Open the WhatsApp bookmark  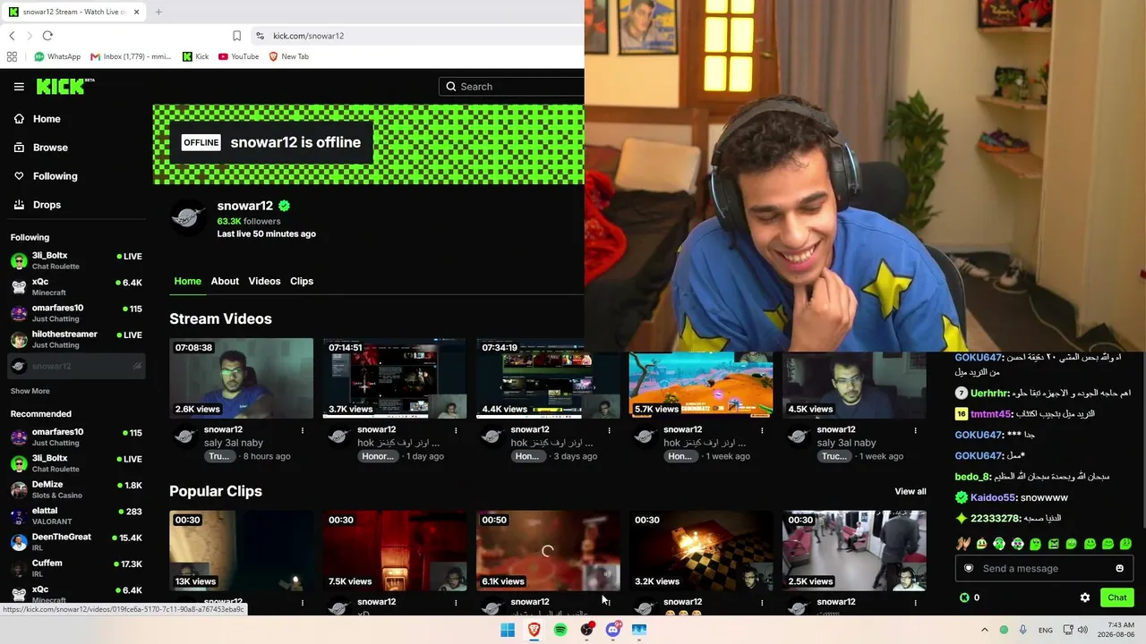57,56
